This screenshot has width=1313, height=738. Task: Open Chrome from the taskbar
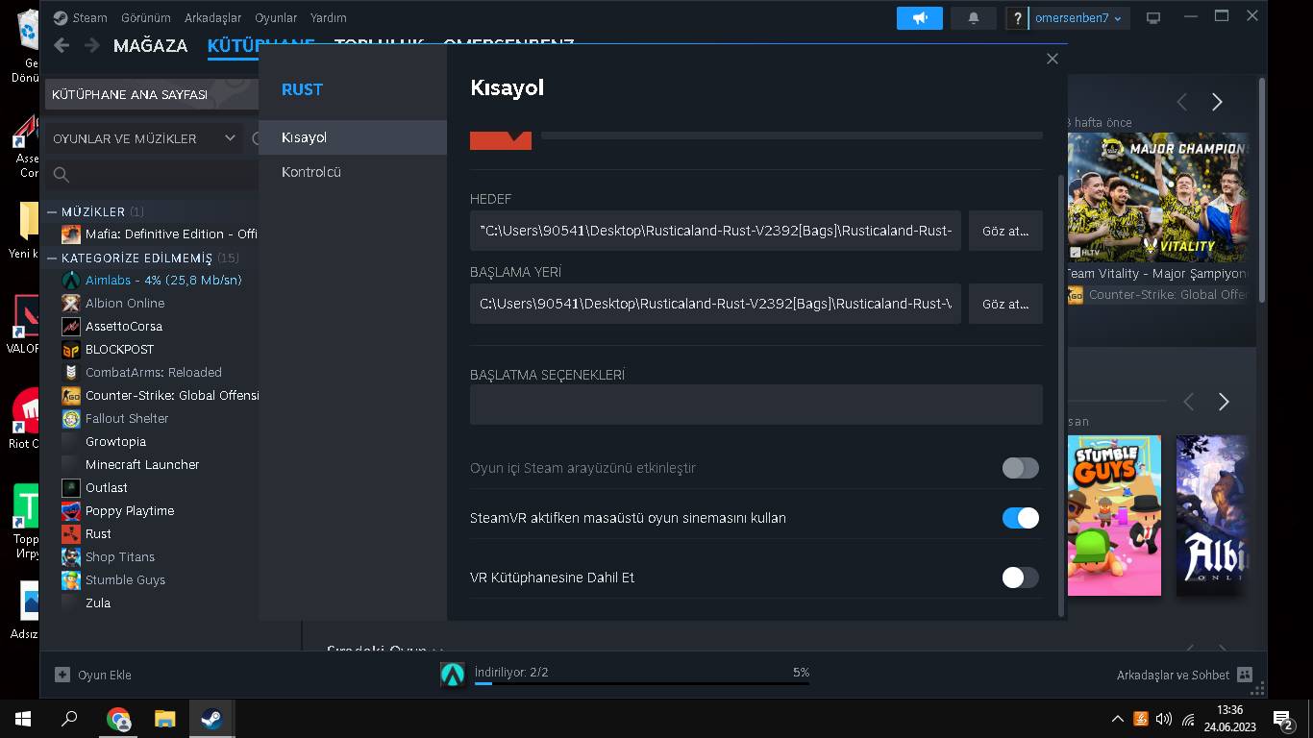pyautogui.click(x=118, y=719)
